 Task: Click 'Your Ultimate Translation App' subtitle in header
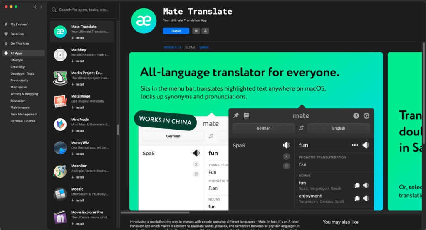[x=185, y=20]
